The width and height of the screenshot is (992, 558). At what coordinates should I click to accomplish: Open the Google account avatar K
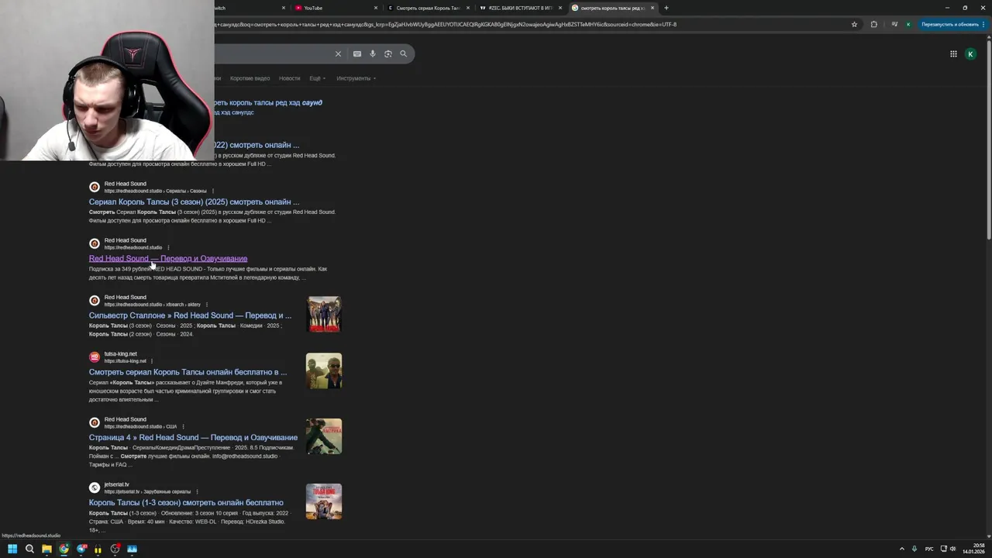pyautogui.click(x=970, y=53)
